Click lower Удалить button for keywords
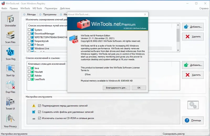This screenshot has width=210, height=136. tap(193, 75)
